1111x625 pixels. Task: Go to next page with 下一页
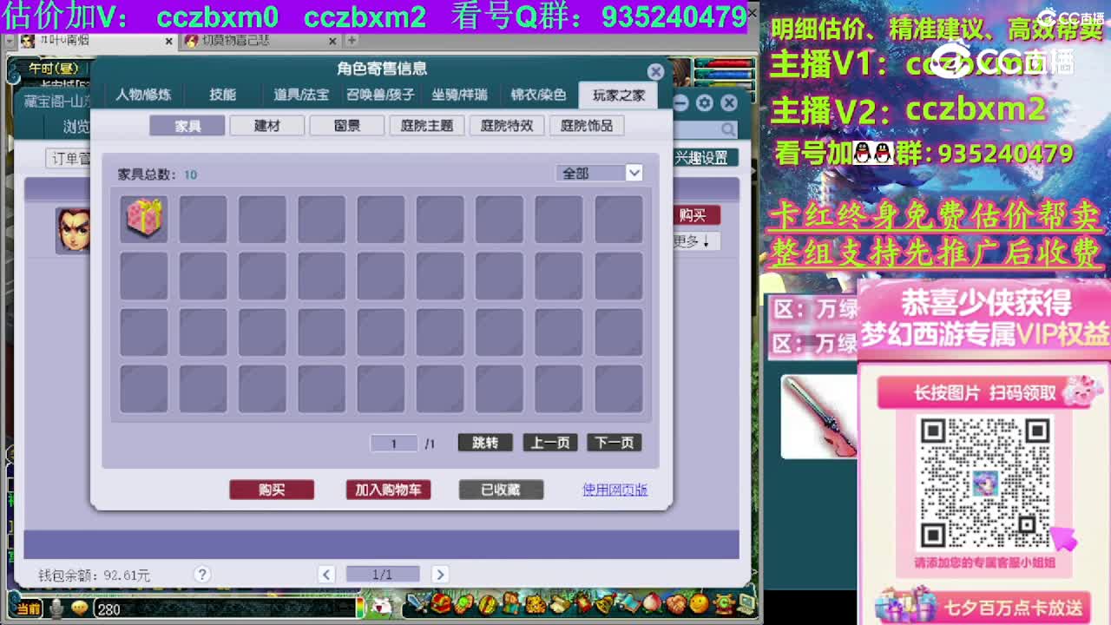coord(615,443)
